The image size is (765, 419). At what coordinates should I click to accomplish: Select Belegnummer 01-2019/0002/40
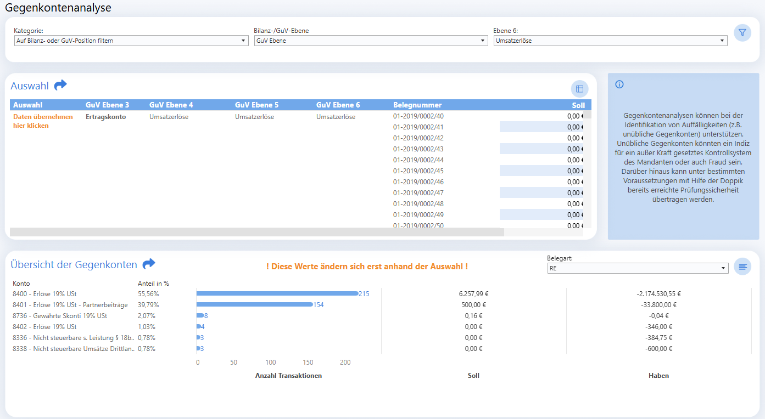418,116
